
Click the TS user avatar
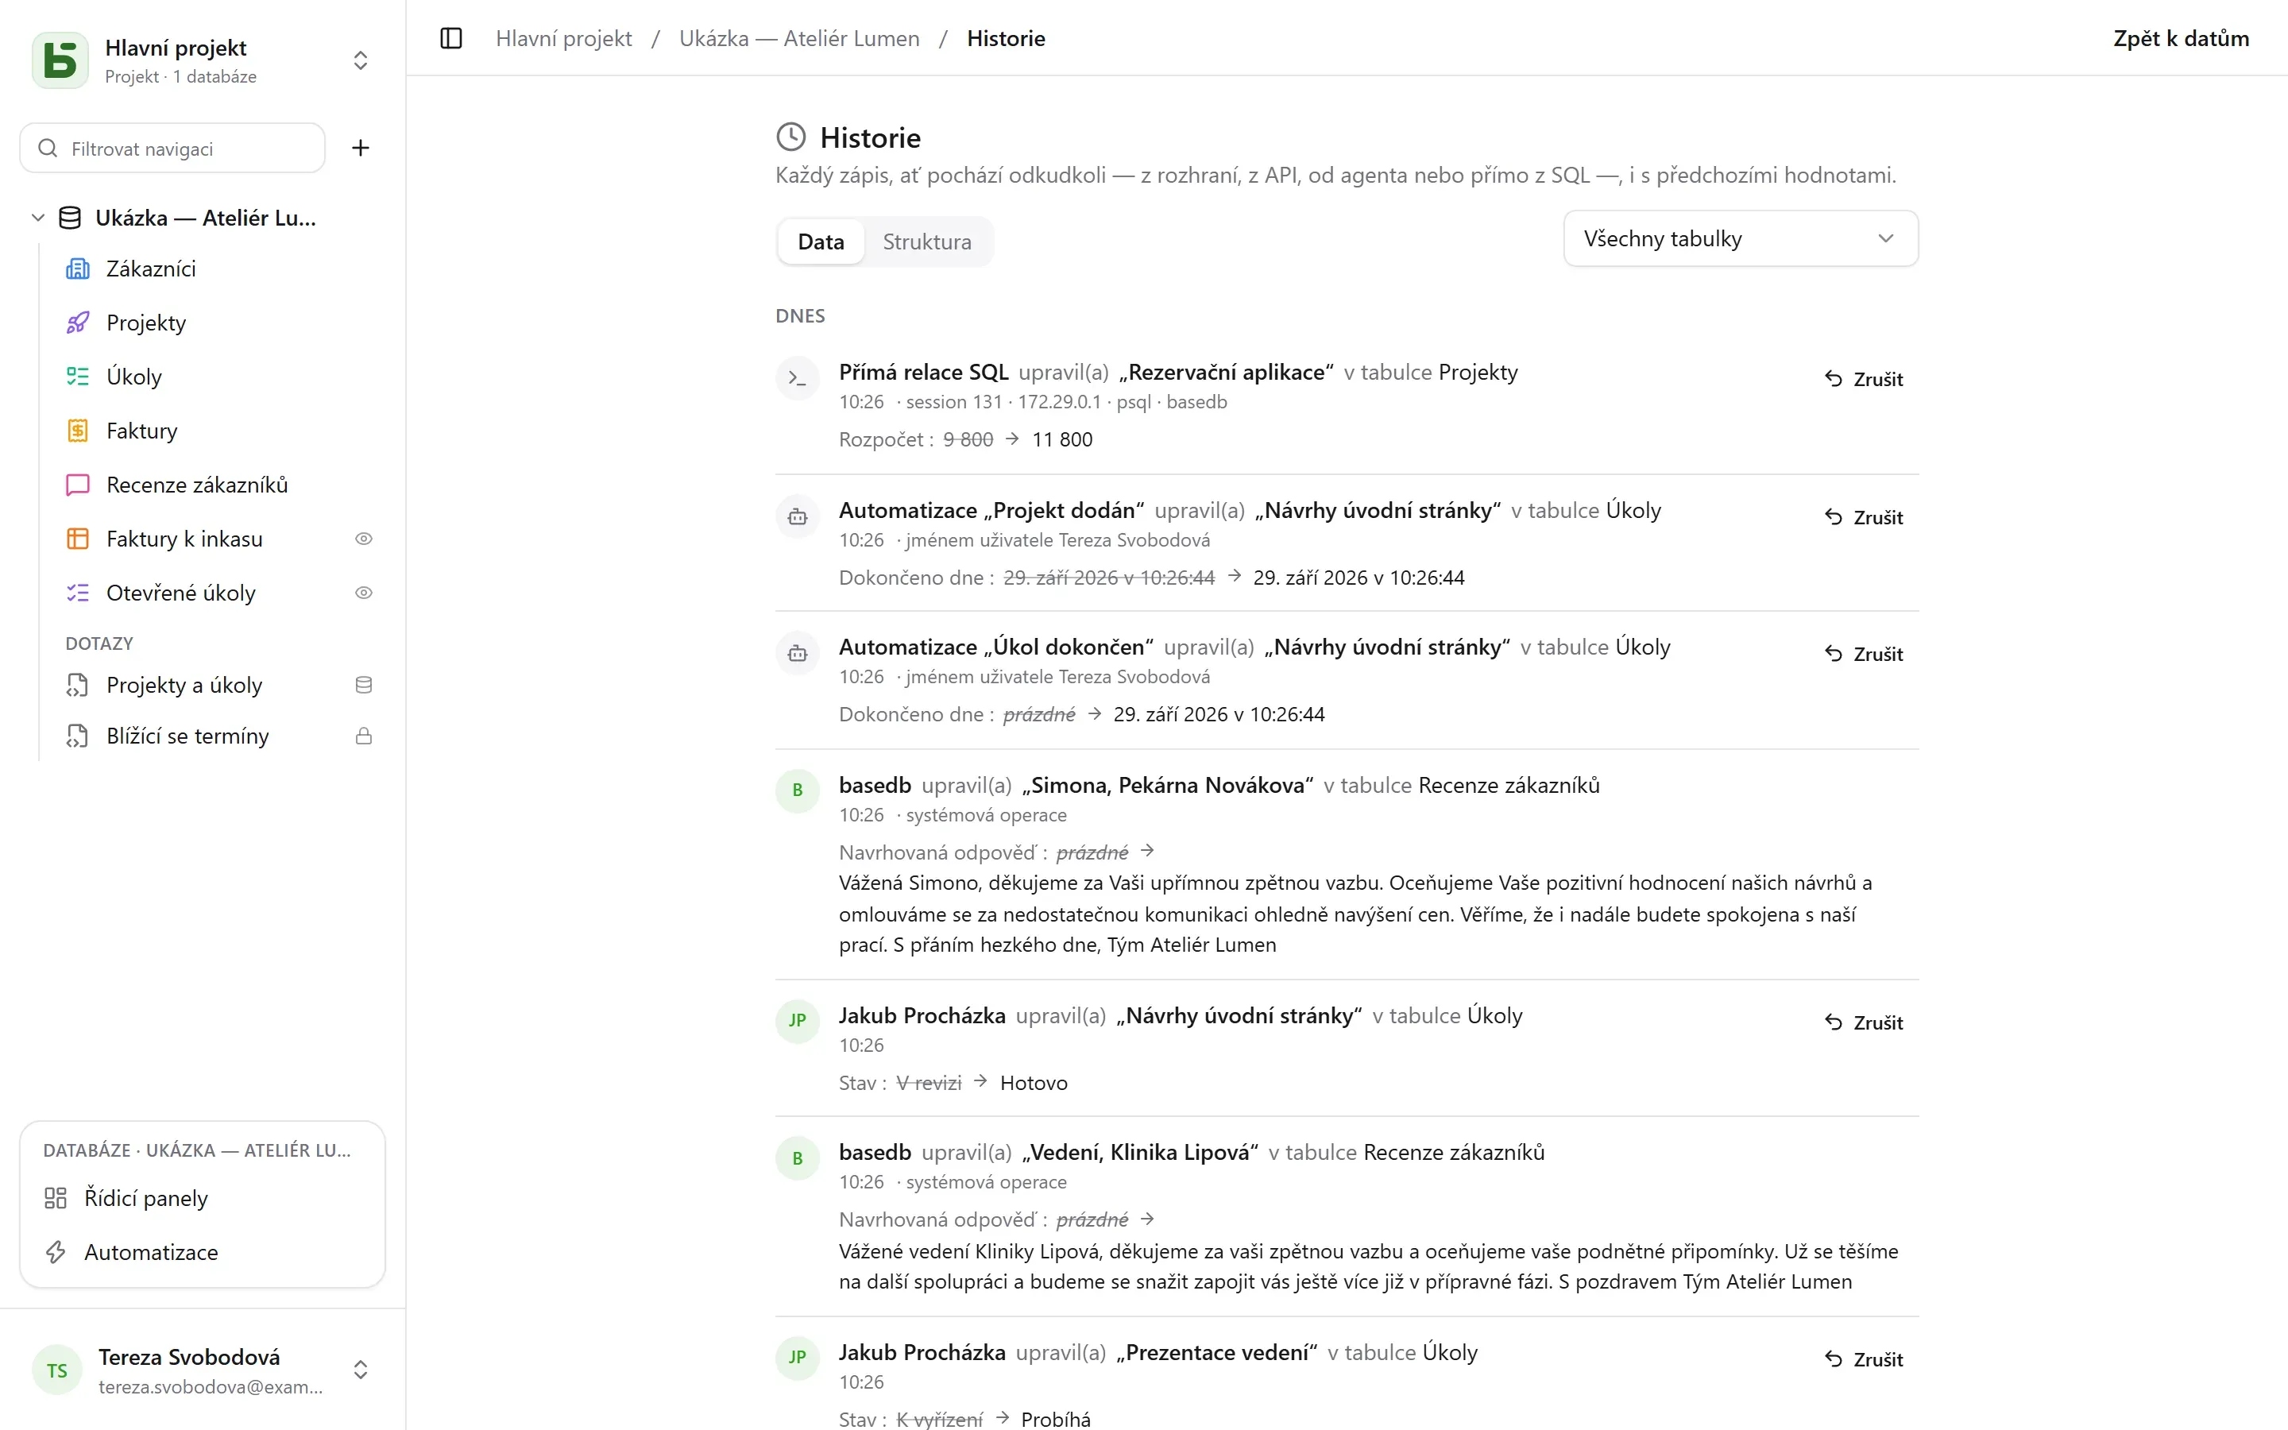(56, 1370)
